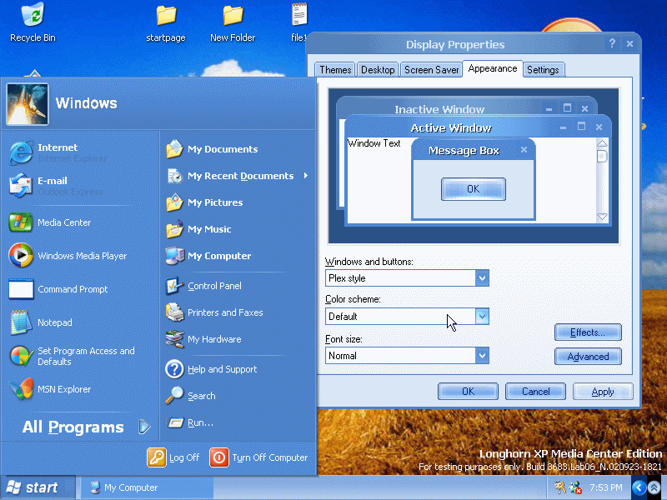Switch to the Themes tab

pyautogui.click(x=335, y=70)
